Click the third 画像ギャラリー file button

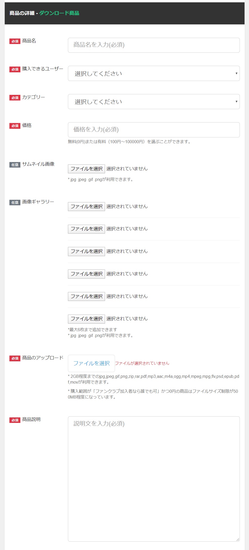tap(86, 251)
